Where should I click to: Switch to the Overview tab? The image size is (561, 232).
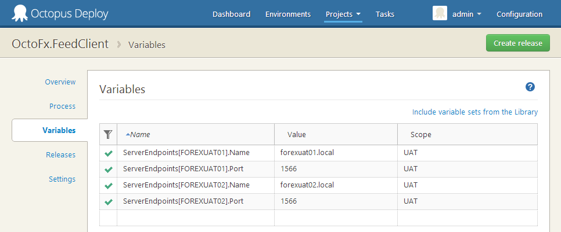60,82
